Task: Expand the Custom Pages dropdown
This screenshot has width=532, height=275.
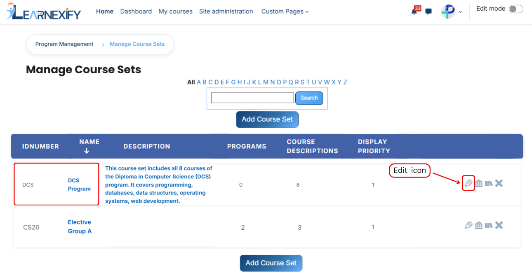Action: click(285, 12)
